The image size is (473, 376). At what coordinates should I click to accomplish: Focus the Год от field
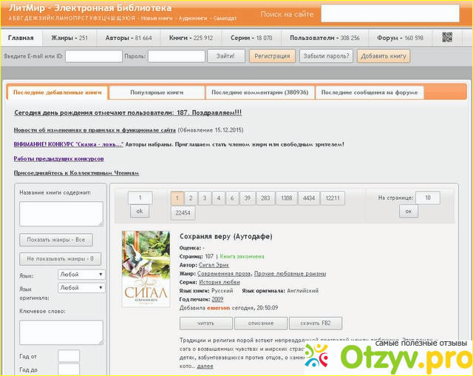69,356
